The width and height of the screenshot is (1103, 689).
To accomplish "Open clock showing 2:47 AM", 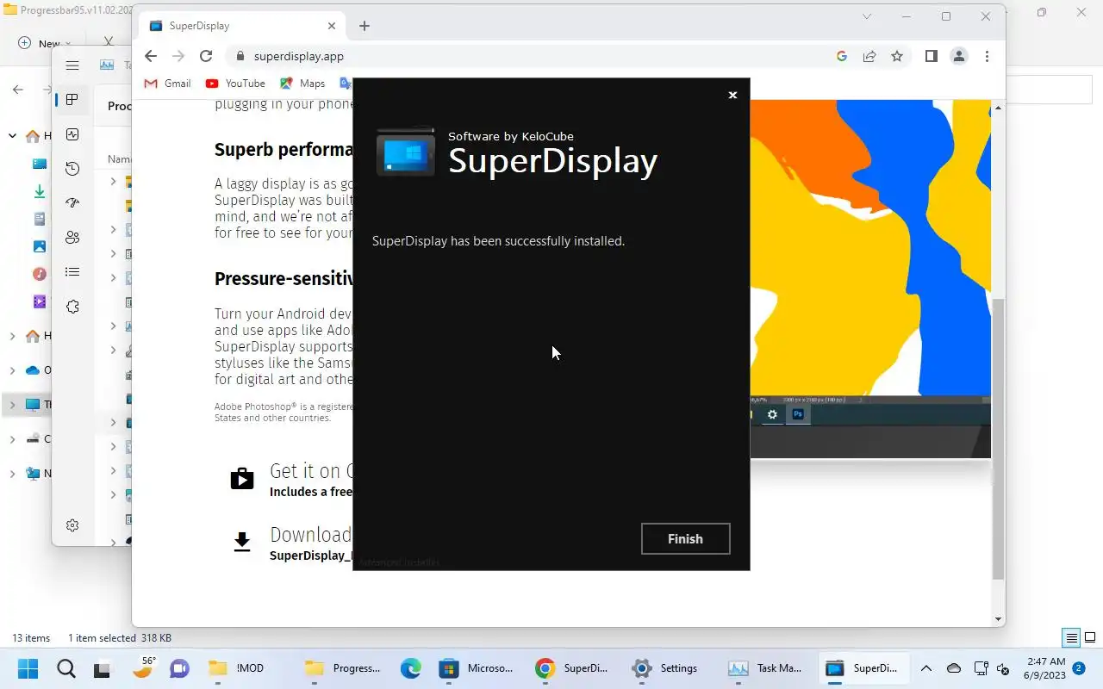I will [x=1046, y=668].
